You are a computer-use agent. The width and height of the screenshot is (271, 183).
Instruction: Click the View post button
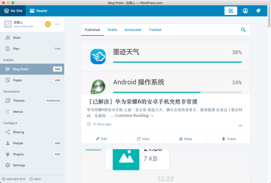click(x=143, y=139)
